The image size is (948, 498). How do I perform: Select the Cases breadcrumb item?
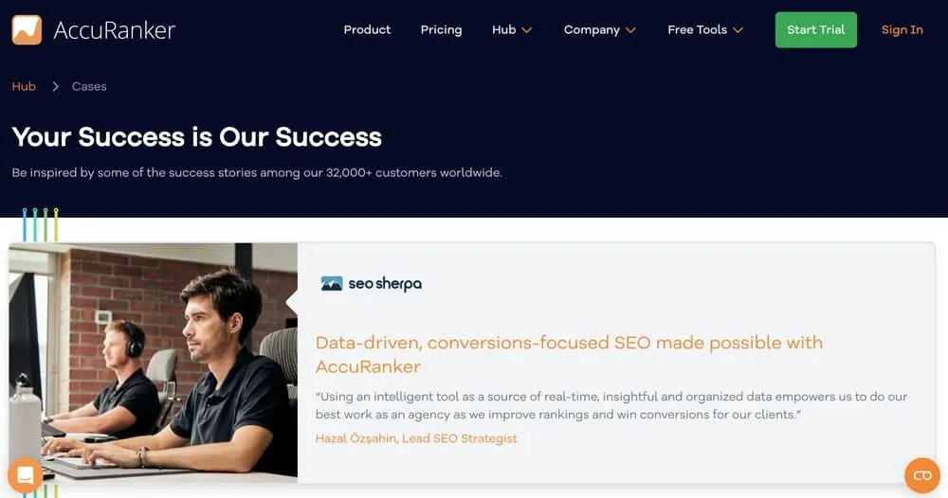[x=89, y=86]
